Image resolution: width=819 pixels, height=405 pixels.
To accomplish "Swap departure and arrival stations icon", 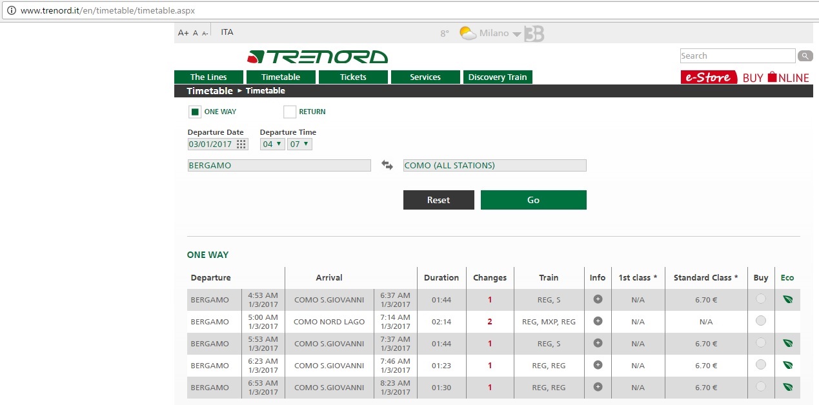I will [387, 165].
